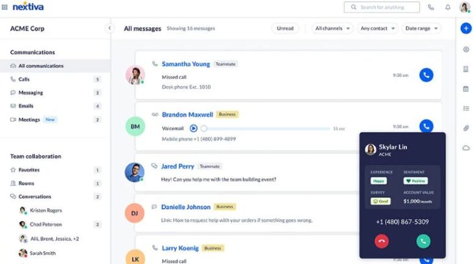Click Samantha Young's avatar photo
Screen dimensions: 473x264
click(x=135, y=75)
